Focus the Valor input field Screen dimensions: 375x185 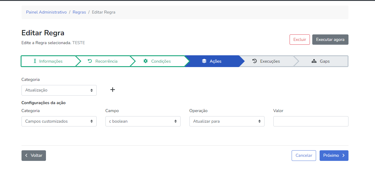(x=311, y=121)
